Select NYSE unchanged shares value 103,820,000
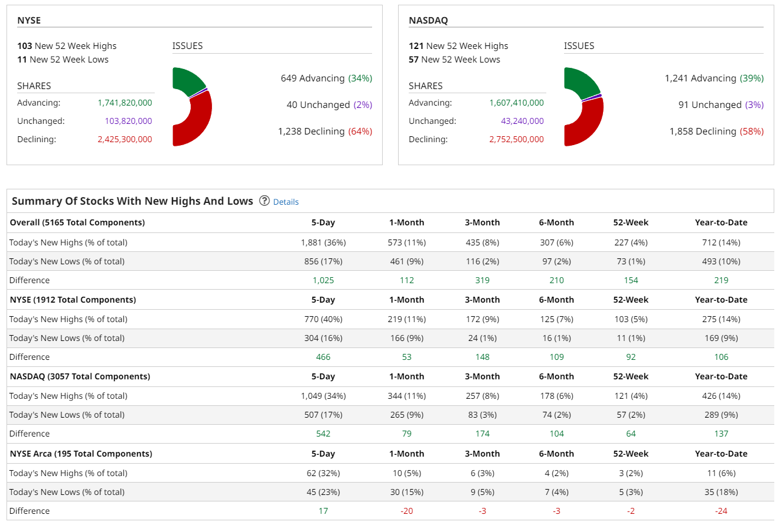Viewport: 779px width, 528px height. [128, 121]
